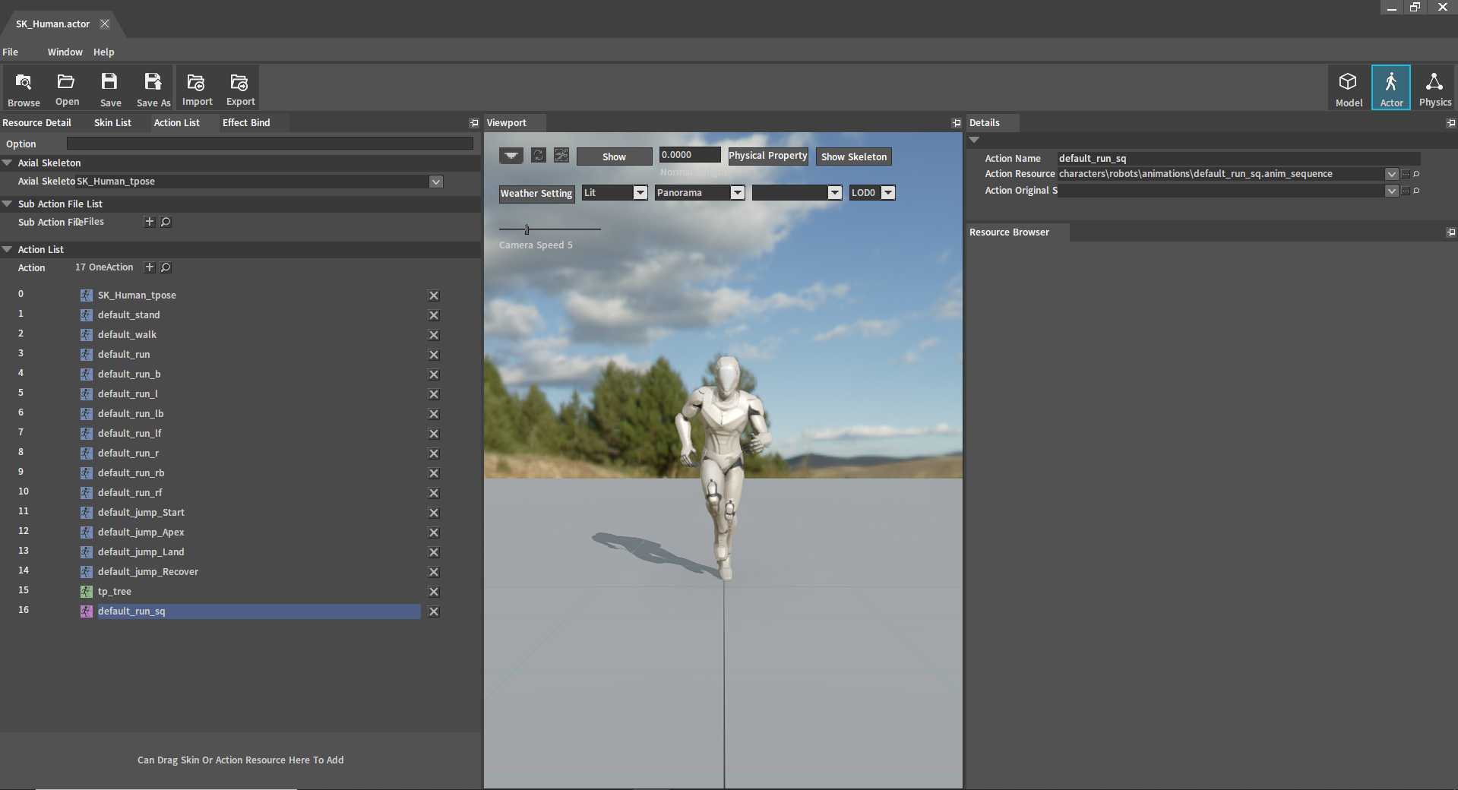
Task: Switch to the Skin List tab
Action: click(x=112, y=123)
